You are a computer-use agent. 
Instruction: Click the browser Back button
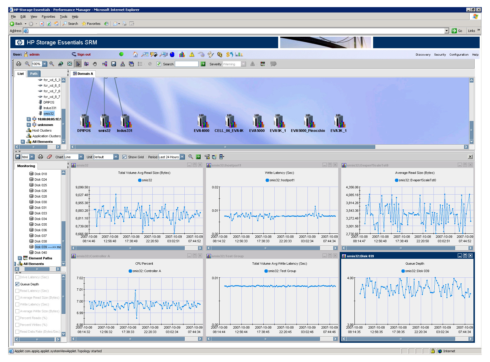[16, 24]
